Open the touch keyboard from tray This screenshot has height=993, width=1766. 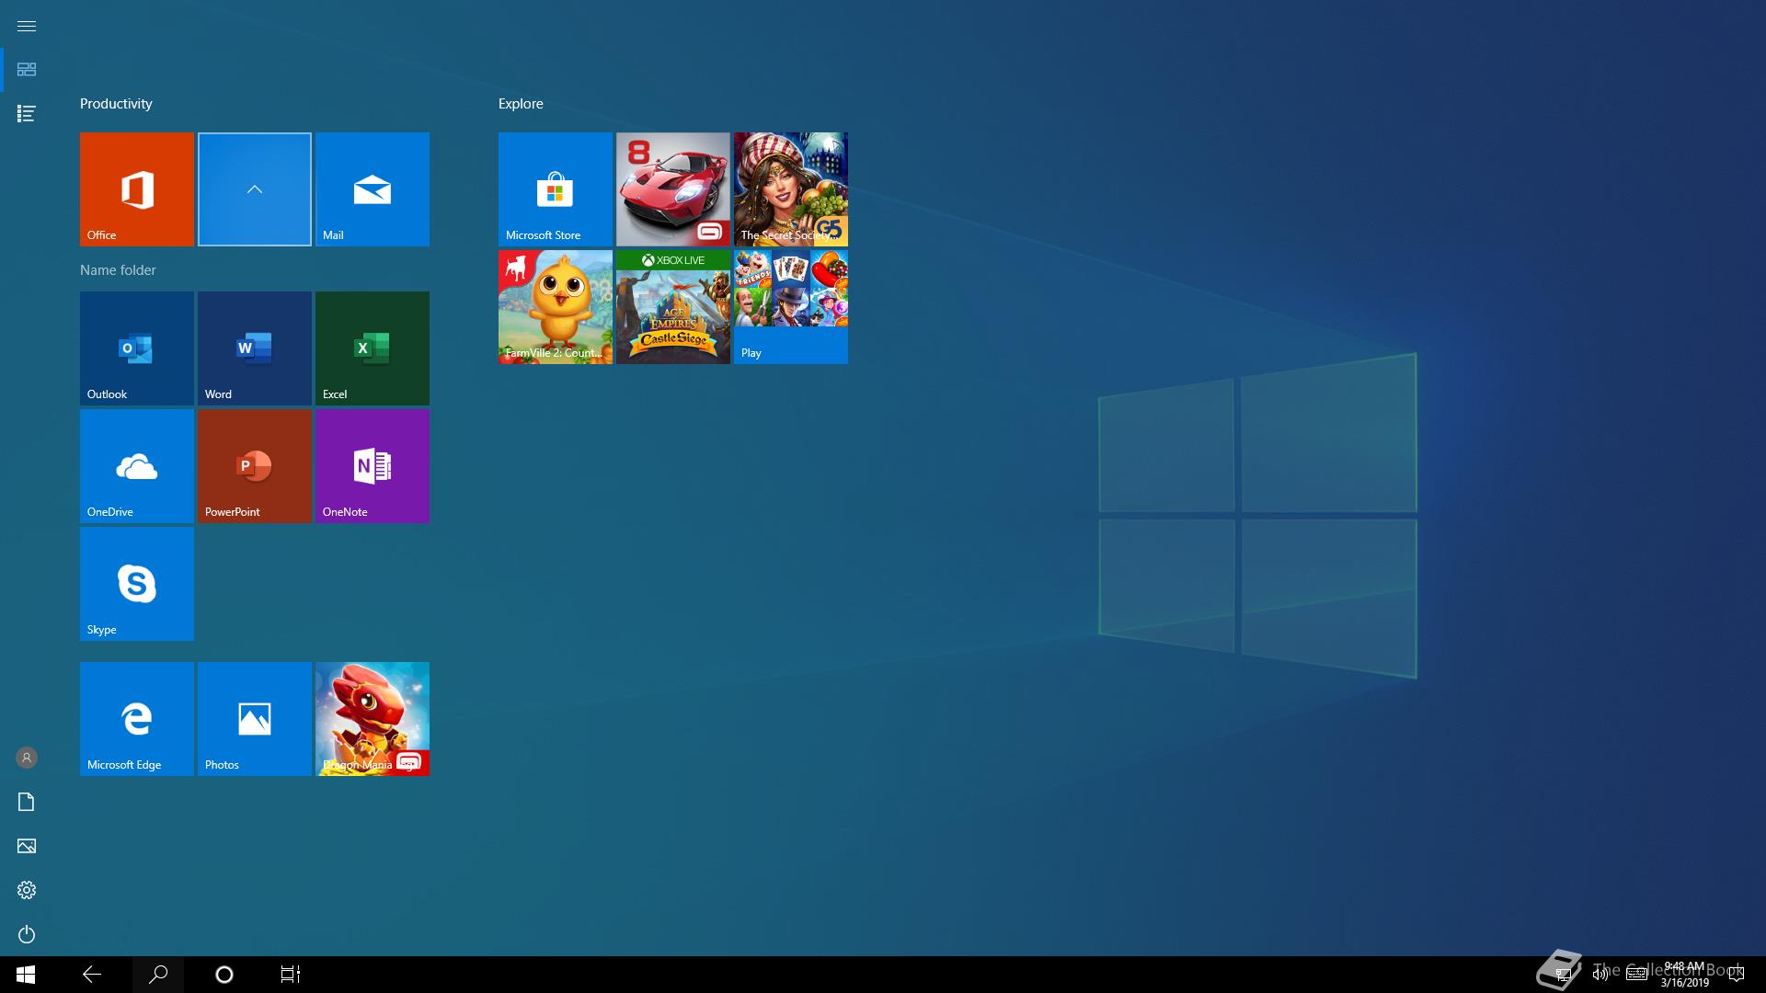tap(1636, 975)
